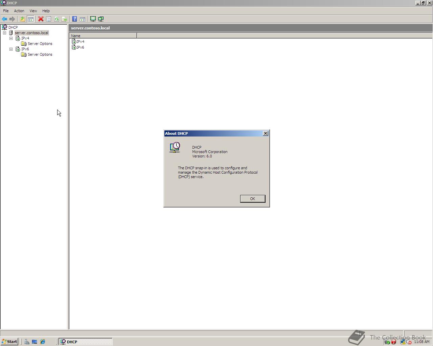Toggle the Show/Hide Console Tree icon
Image resolution: width=433 pixels, height=346 pixels.
30,19
